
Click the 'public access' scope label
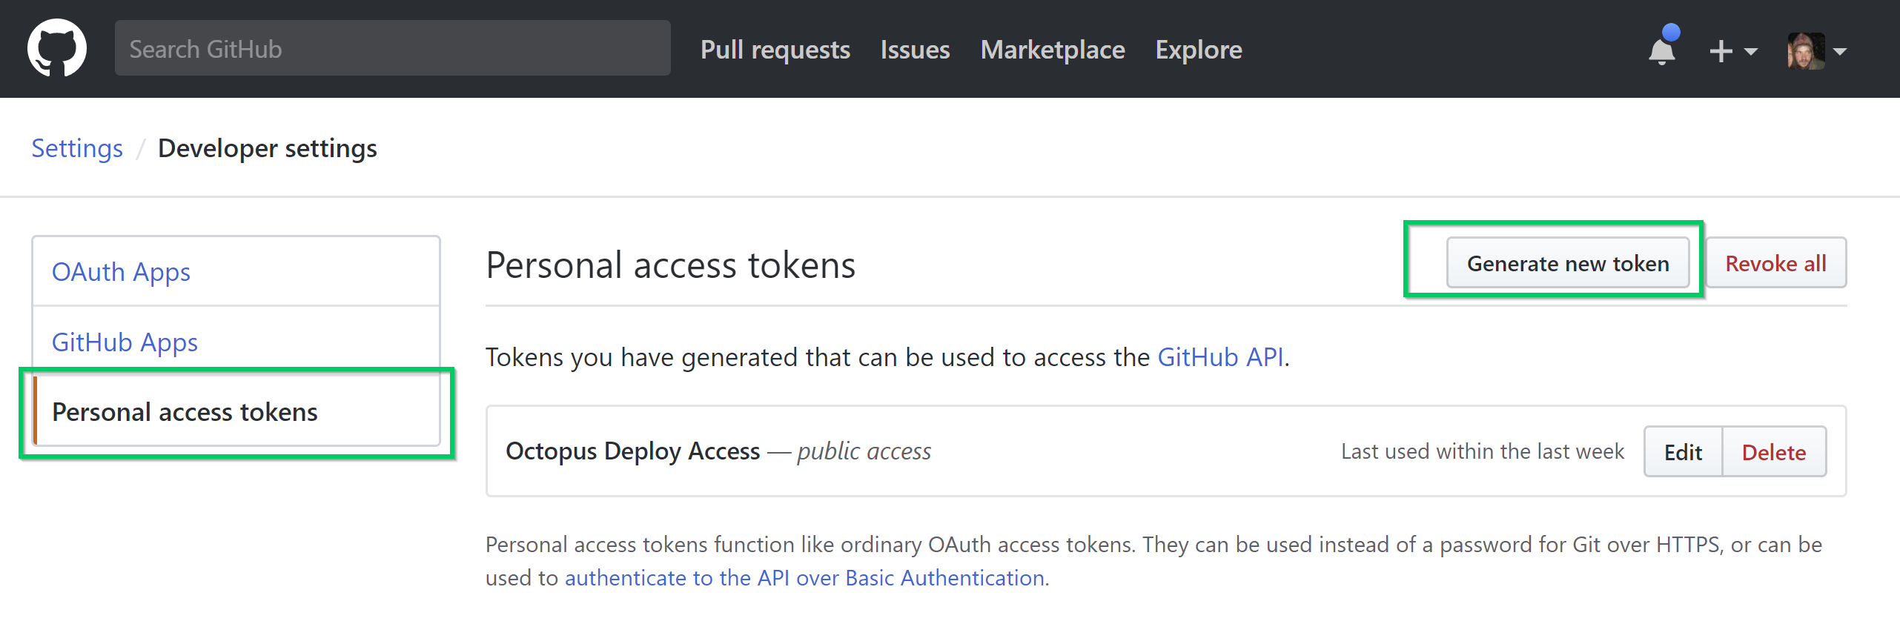[864, 451]
